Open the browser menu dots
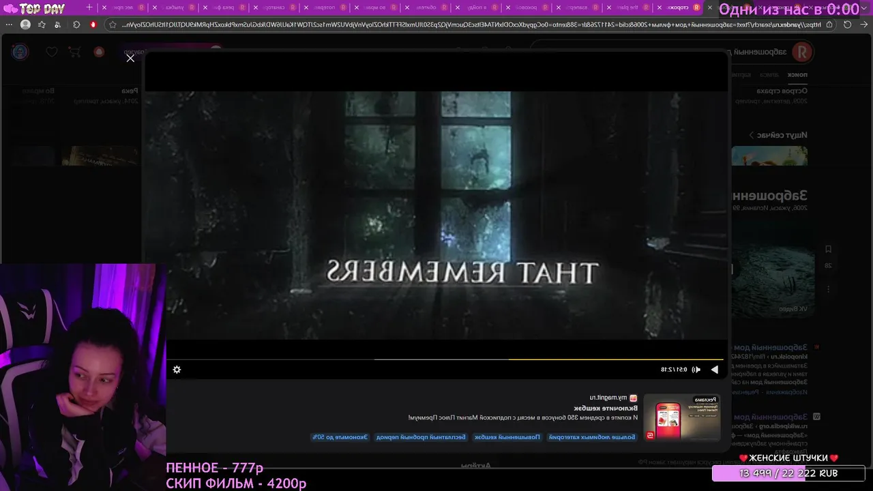The height and width of the screenshot is (491, 873). click(8, 25)
